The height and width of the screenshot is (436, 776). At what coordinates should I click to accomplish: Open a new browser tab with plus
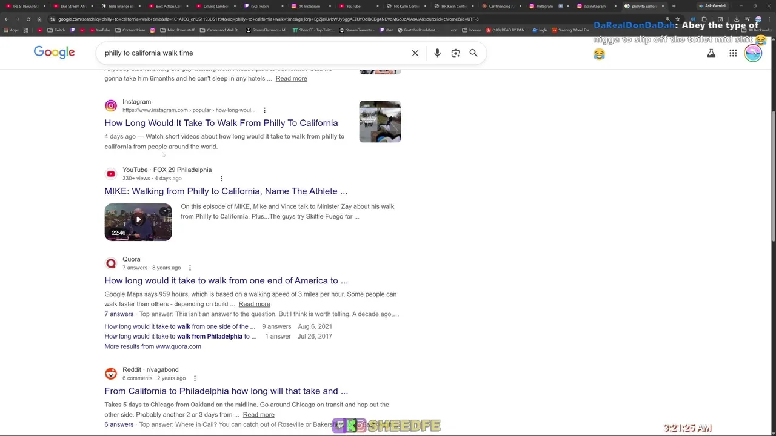(x=674, y=6)
